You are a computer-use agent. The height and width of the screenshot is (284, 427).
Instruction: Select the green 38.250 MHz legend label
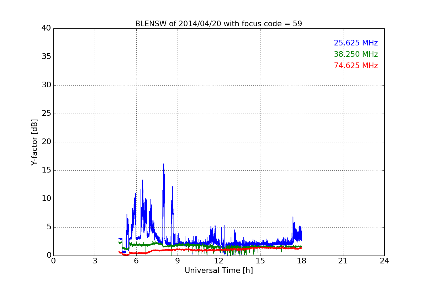[x=356, y=54]
